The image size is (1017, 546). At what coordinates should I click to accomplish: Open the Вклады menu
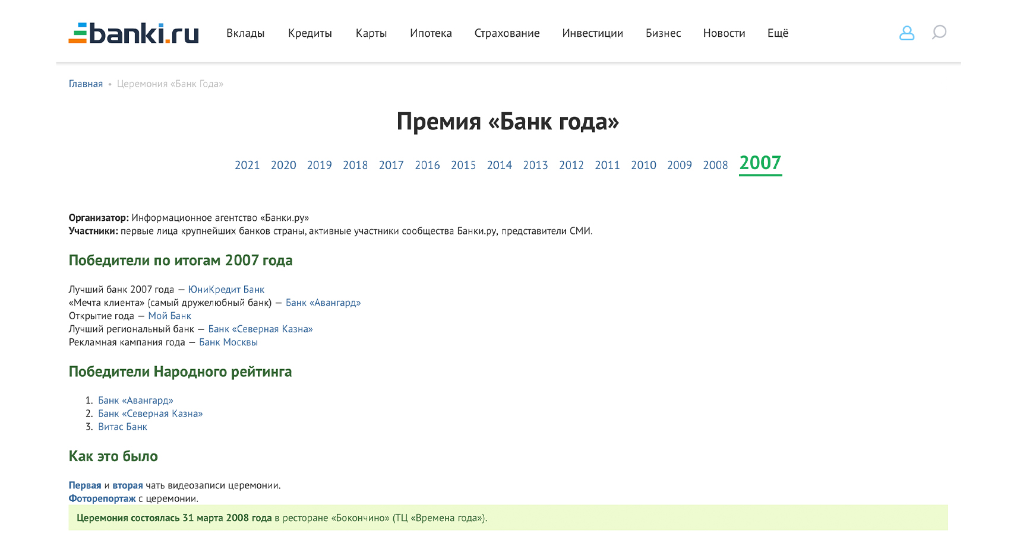click(x=245, y=33)
